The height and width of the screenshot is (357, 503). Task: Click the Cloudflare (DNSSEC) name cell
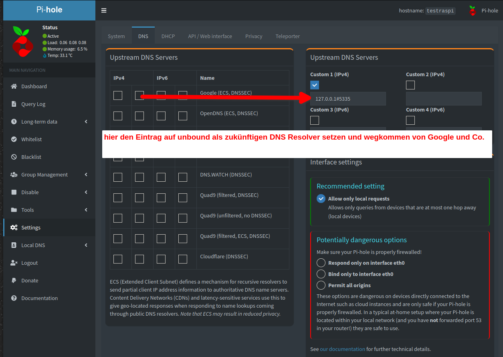point(242,259)
